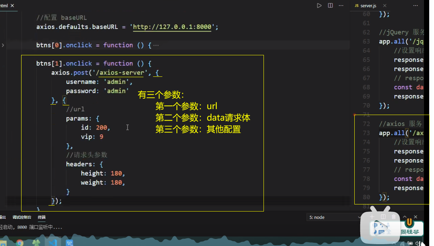Close the html file tab
This screenshot has width=434, height=246.
coord(12,6)
